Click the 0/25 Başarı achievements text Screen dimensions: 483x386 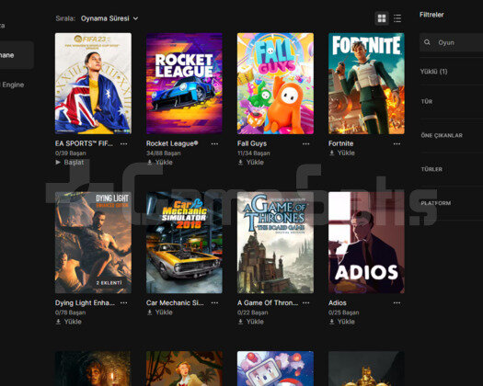coord(344,312)
